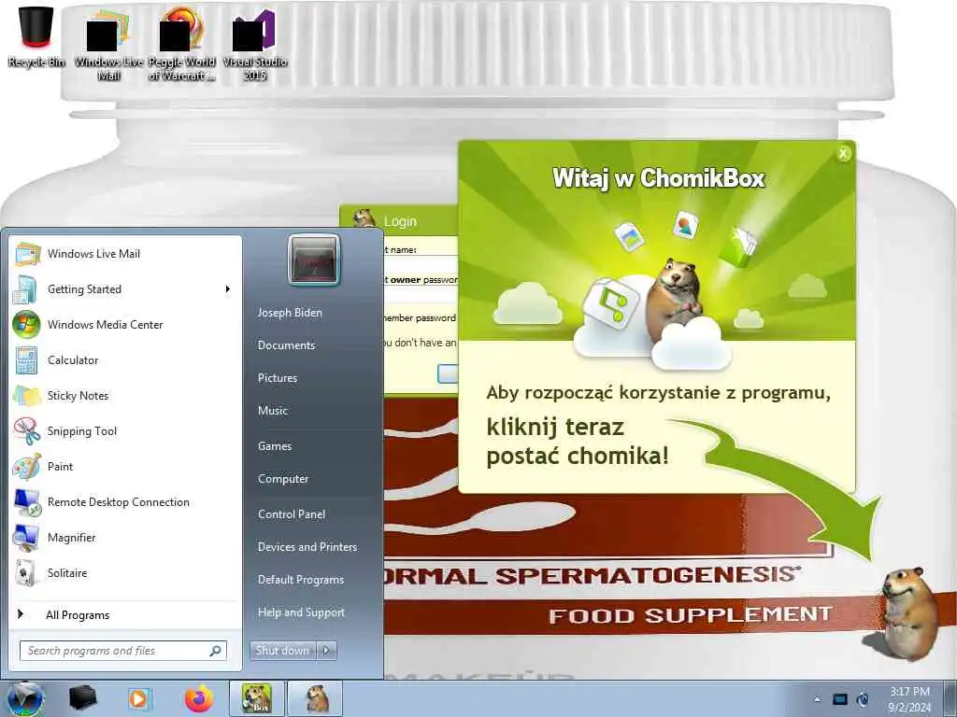
Task: Open Recycle Bin on the desktop
Action: point(36,36)
